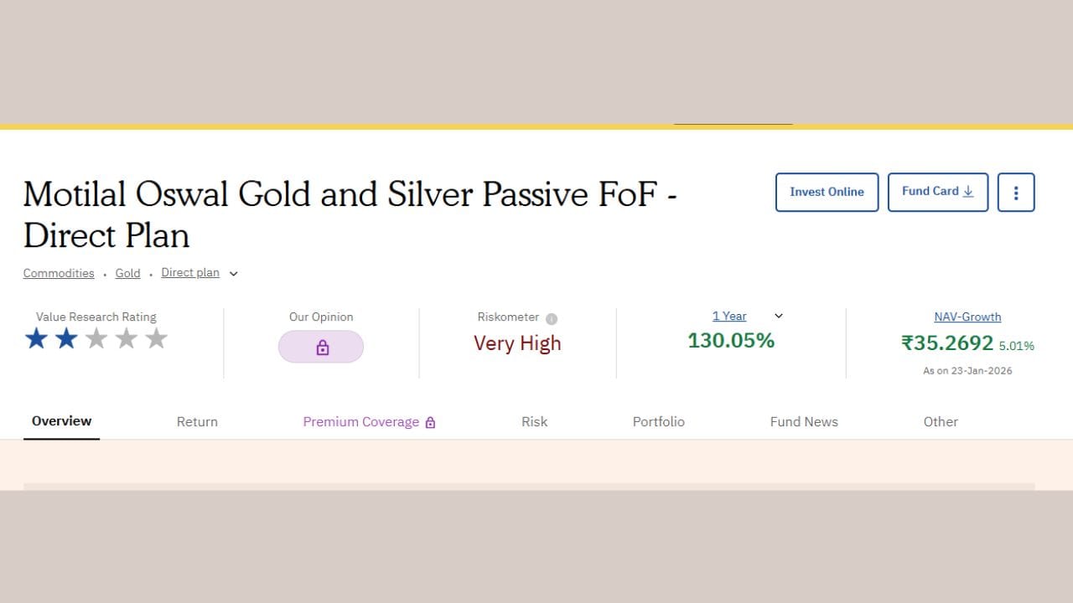Follow the Gold category link
1073x603 pixels.
127,273
